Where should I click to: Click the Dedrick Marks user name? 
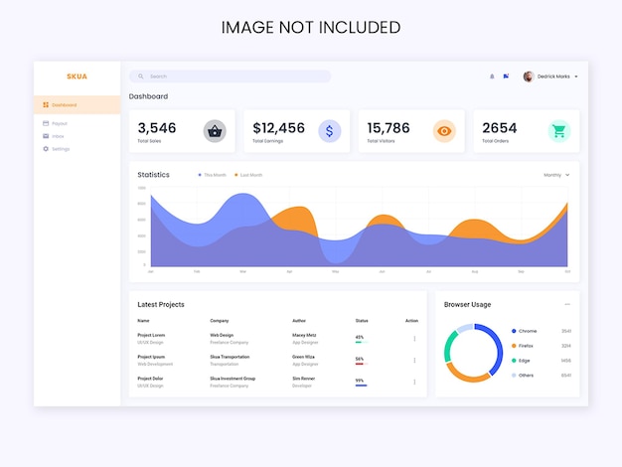click(553, 77)
